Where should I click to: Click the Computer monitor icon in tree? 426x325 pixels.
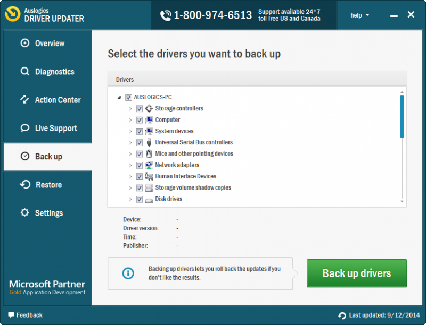coord(149,119)
